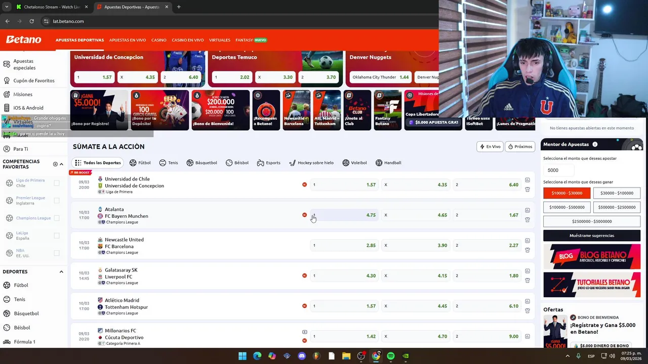This screenshot has height=364, width=648.
Task: Choose $2500000 - $5000000 win amount
Action: (x=592, y=221)
